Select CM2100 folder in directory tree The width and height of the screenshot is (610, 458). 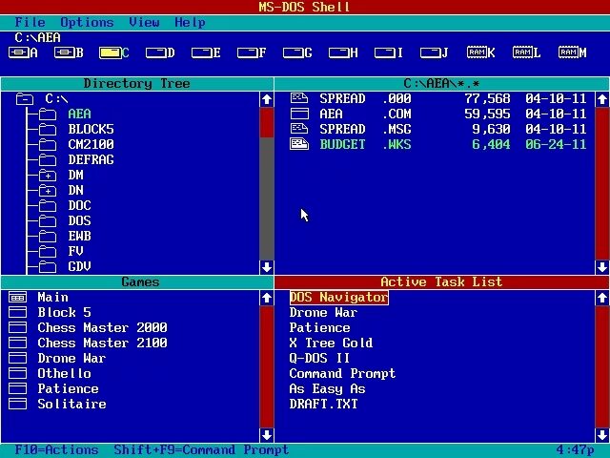click(91, 144)
